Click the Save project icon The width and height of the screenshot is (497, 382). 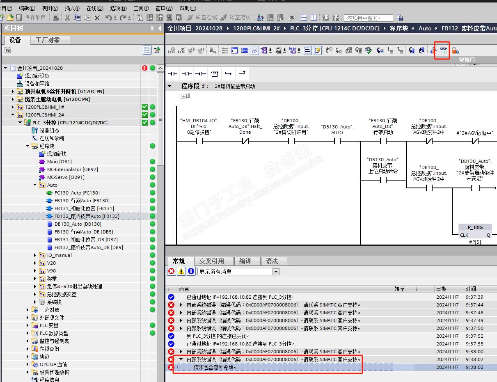[x=19, y=18]
